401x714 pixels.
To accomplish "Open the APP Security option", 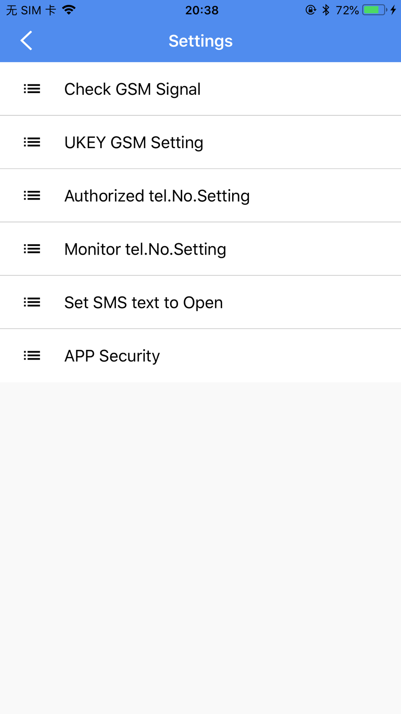I will click(x=200, y=356).
